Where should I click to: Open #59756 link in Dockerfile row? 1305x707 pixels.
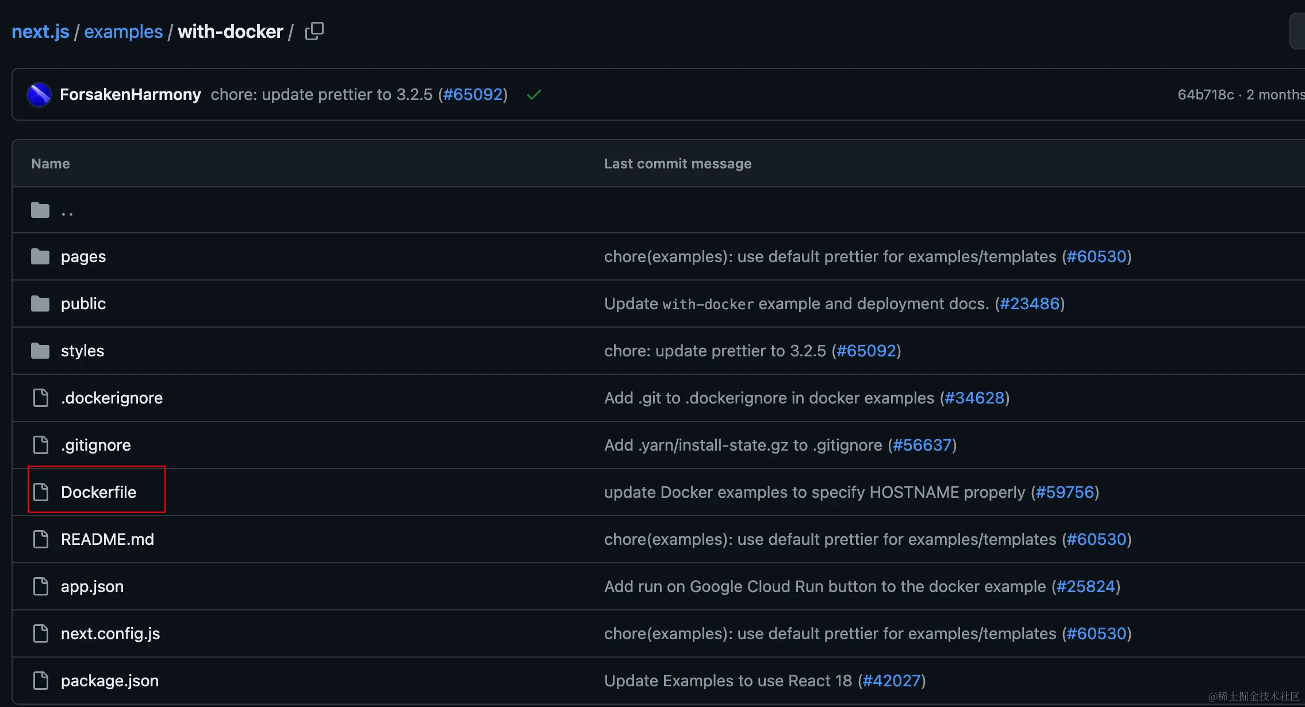[1065, 492]
